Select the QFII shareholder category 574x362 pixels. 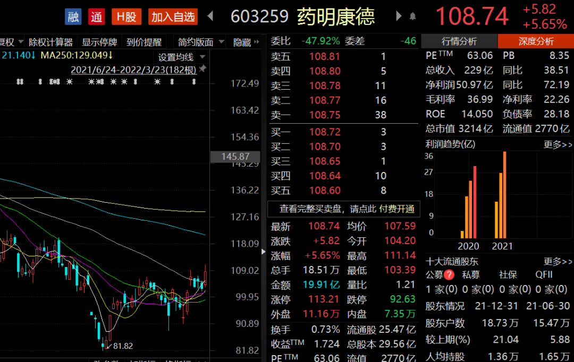[544, 274]
